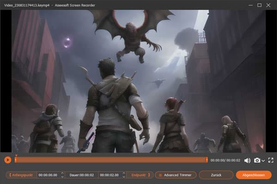277x184 pixels.
Task: Click the orange timeline progress bar
Action: (111, 160)
